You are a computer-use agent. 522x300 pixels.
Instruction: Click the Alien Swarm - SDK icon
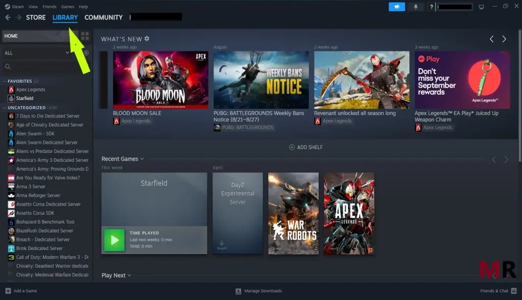point(11,134)
